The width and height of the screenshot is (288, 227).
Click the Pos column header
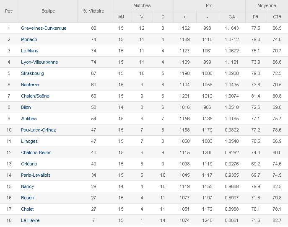[9, 11]
